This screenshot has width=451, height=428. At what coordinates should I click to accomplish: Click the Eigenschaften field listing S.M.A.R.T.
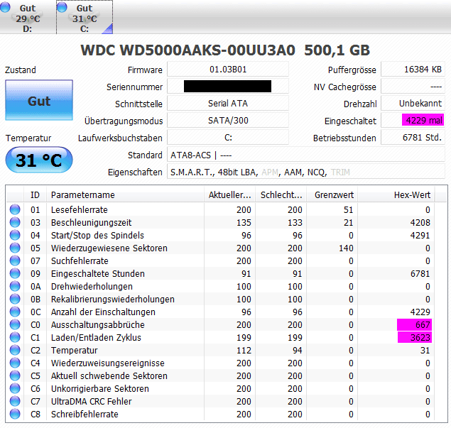[x=306, y=172]
